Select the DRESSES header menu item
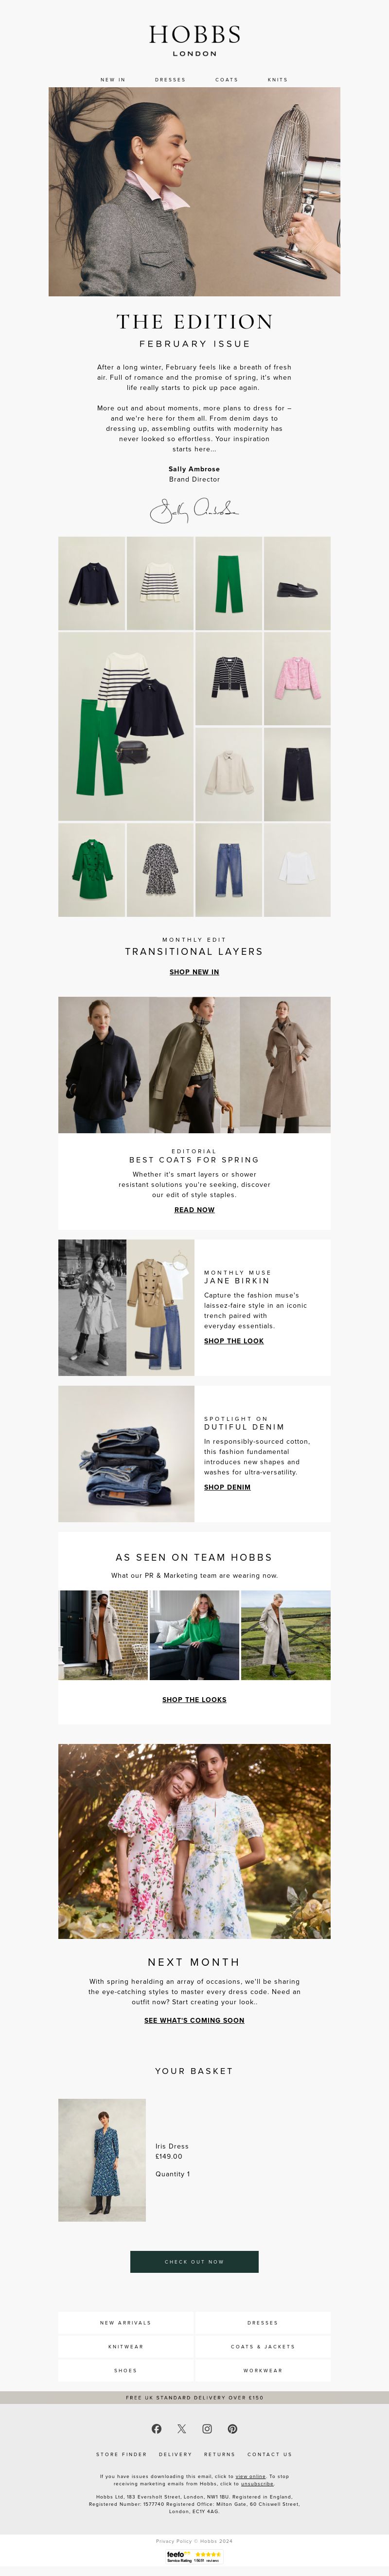This screenshot has height=2576, width=389. click(x=171, y=79)
